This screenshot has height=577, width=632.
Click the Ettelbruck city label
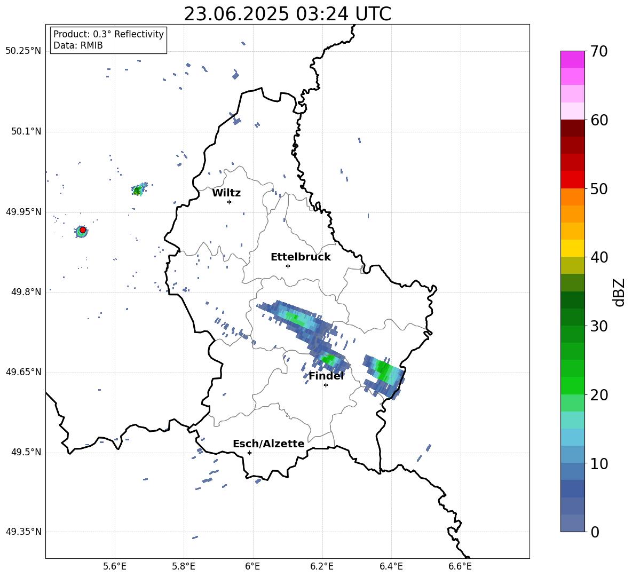coord(301,257)
